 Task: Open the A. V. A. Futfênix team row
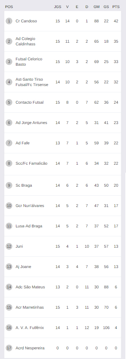(63, 328)
